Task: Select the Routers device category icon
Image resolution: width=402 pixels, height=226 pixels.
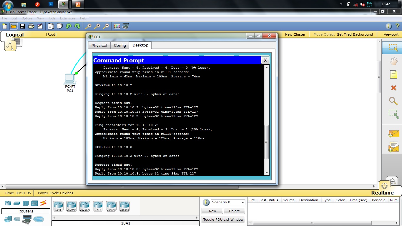Action: click(x=8, y=203)
